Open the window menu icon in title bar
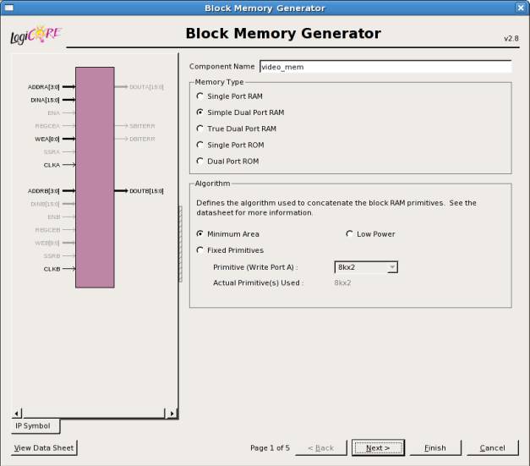 [8, 8]
